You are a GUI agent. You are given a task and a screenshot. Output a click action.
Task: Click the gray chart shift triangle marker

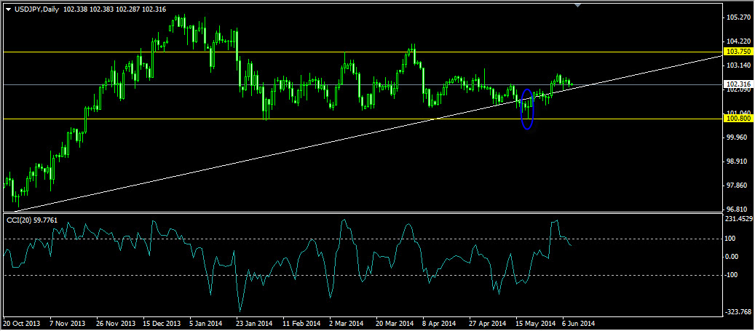(578, 5)
